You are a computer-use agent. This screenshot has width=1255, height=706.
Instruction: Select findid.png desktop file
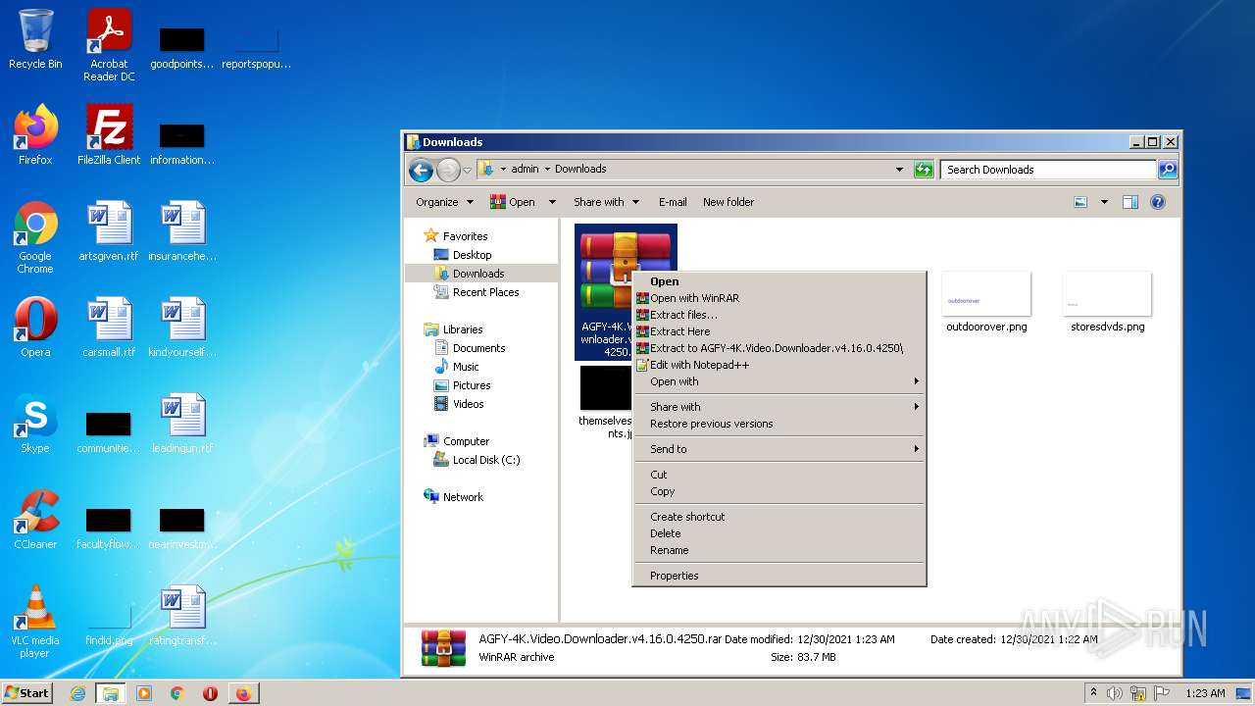pyautogui.click(x=109, y=624)
